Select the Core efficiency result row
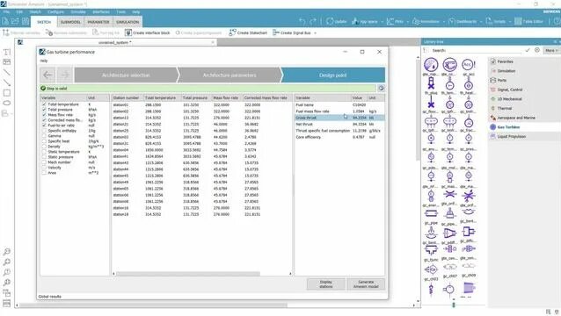 click(339, 137)
